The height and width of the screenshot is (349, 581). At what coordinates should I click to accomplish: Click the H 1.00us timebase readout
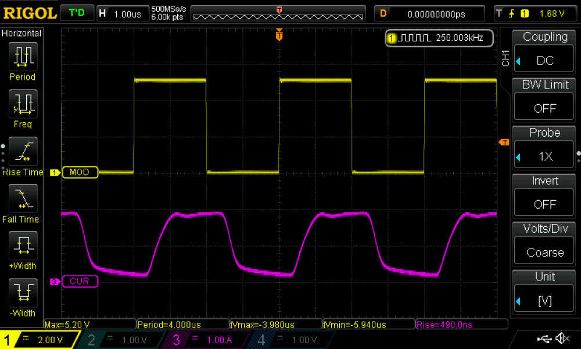(122, 14)
